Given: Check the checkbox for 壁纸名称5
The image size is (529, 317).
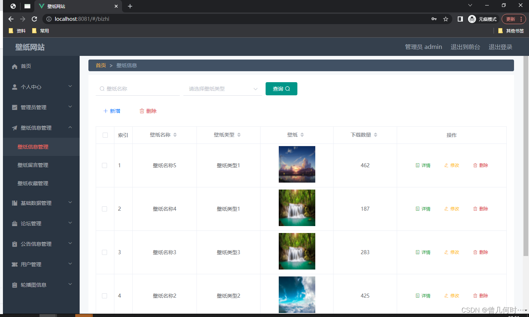Looking at the screenshot, I should (104, 165).
